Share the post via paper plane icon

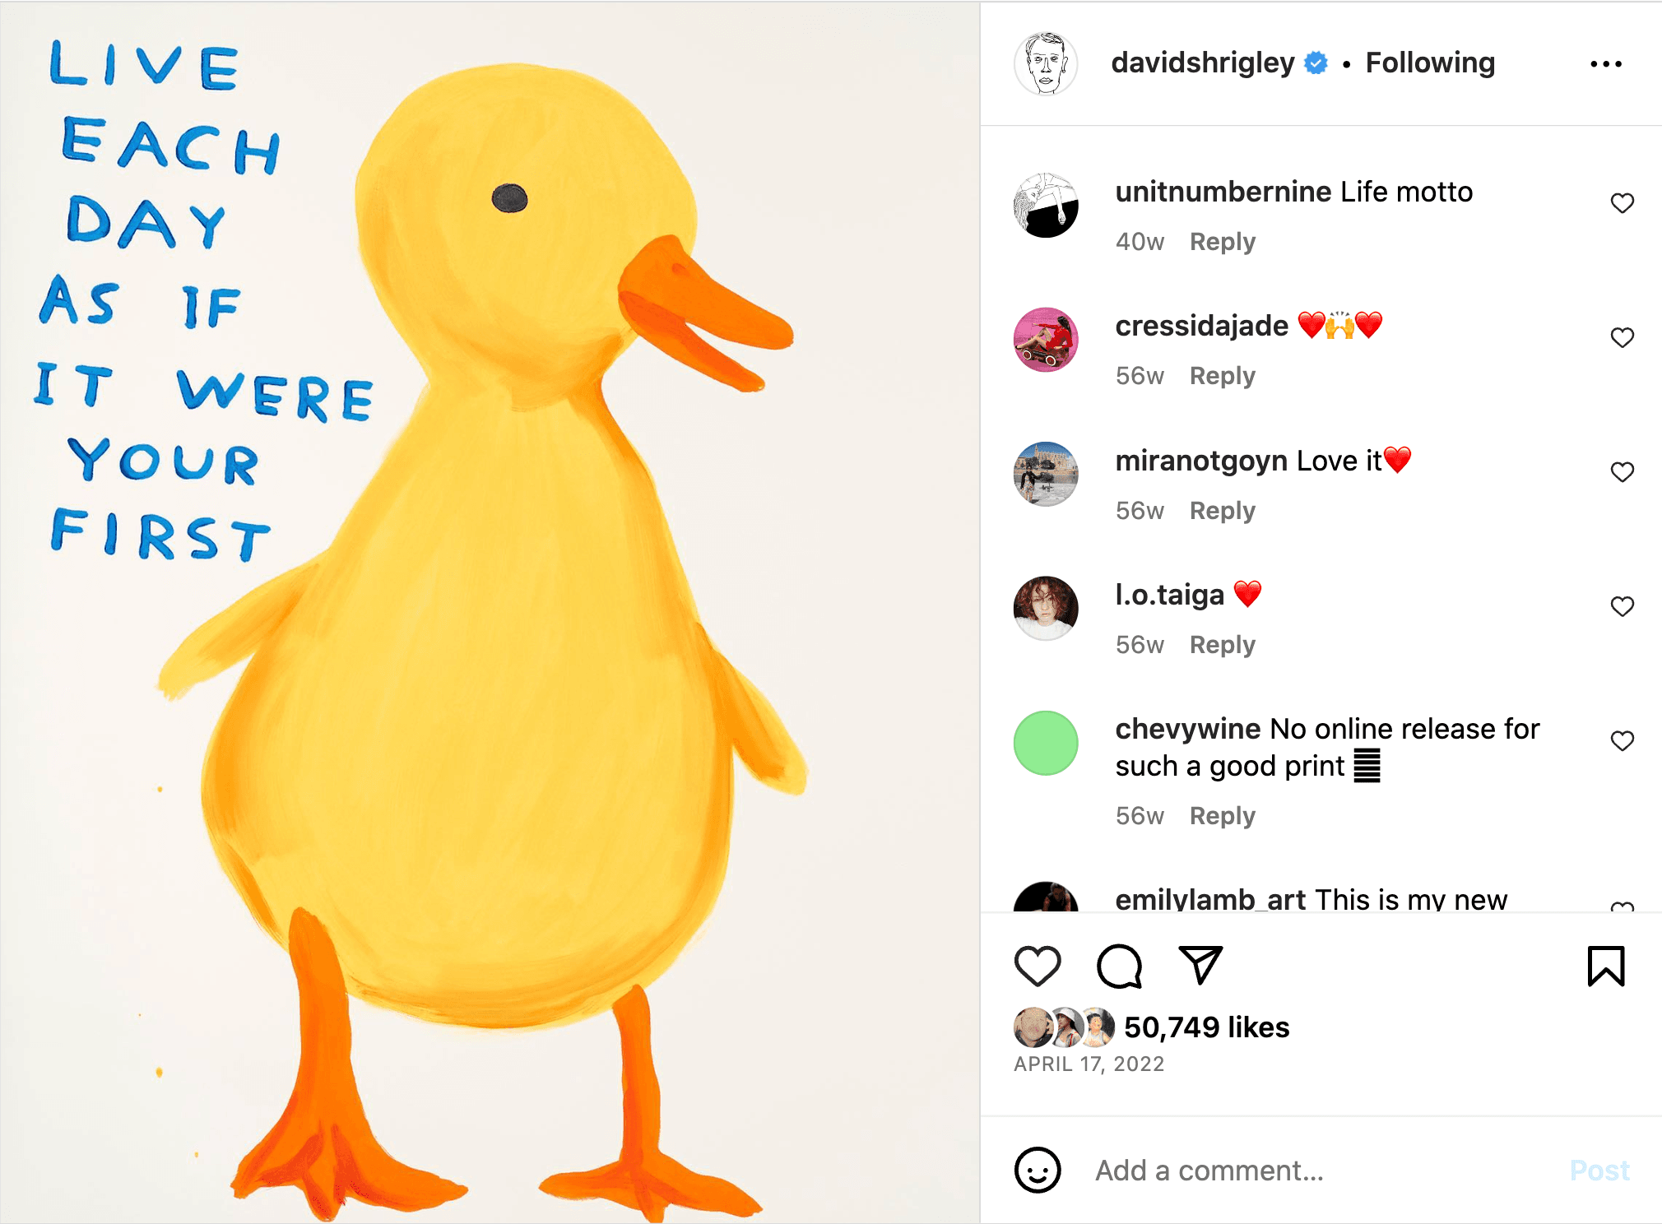coord(1200,965)
